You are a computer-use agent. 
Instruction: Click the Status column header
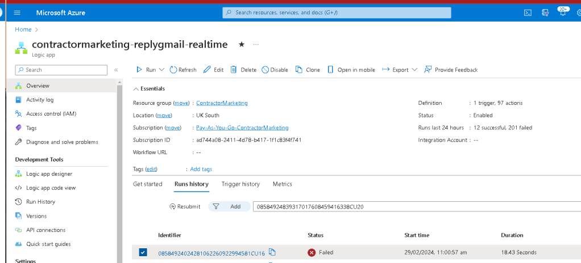316,235
